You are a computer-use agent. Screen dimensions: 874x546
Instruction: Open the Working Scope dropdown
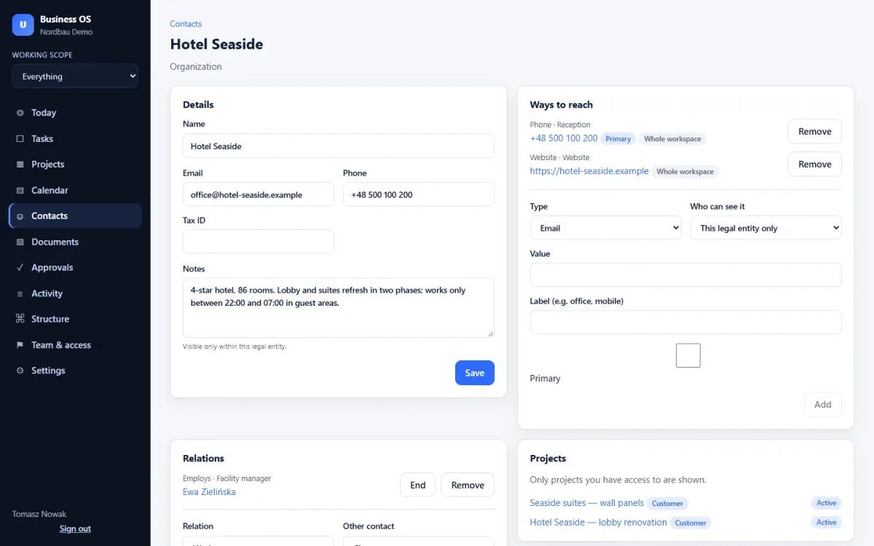[75, 76]
